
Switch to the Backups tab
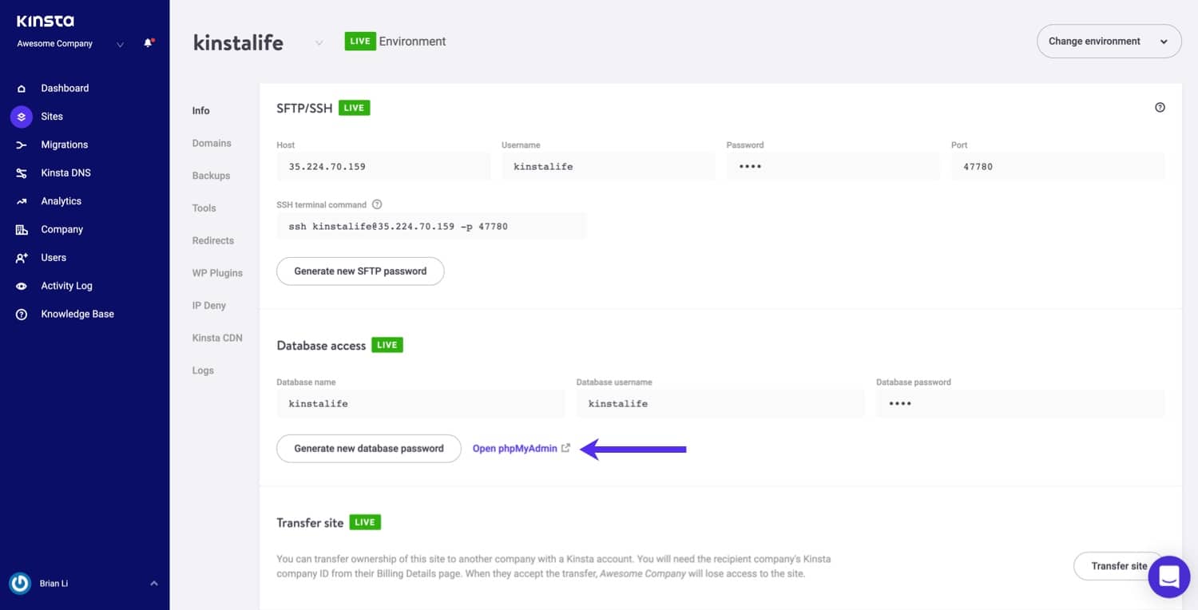coord(211,176)
